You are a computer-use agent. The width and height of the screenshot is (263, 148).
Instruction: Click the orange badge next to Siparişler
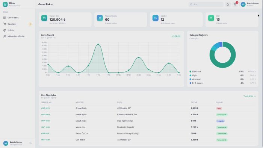[30, 24]
